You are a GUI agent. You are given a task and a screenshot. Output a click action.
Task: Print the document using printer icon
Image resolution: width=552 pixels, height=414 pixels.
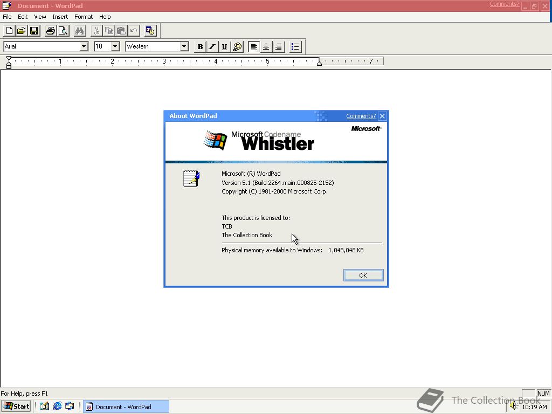[51, 31]
